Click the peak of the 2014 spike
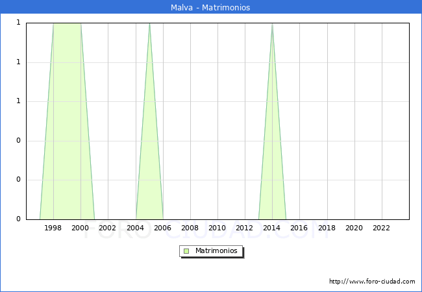422x292 pixels. pyautogui.click(x=272, y=25)
